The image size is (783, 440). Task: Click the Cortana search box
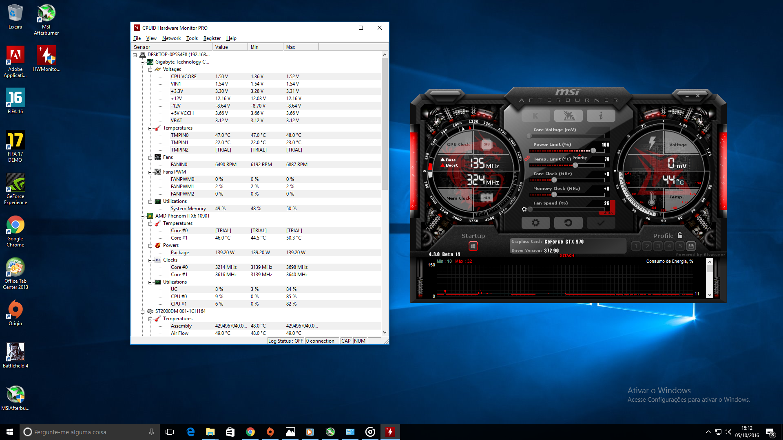pos(90,432)
